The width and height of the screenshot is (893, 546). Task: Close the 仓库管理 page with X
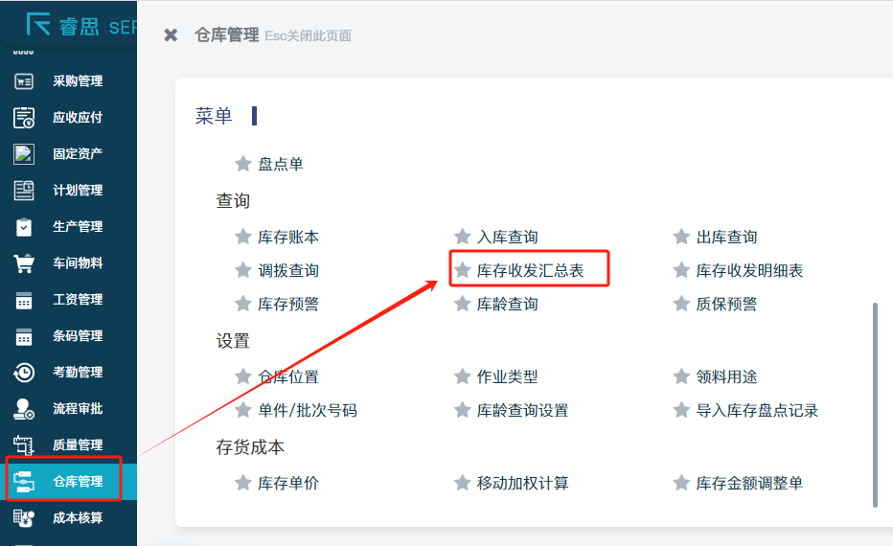[171, 35]
